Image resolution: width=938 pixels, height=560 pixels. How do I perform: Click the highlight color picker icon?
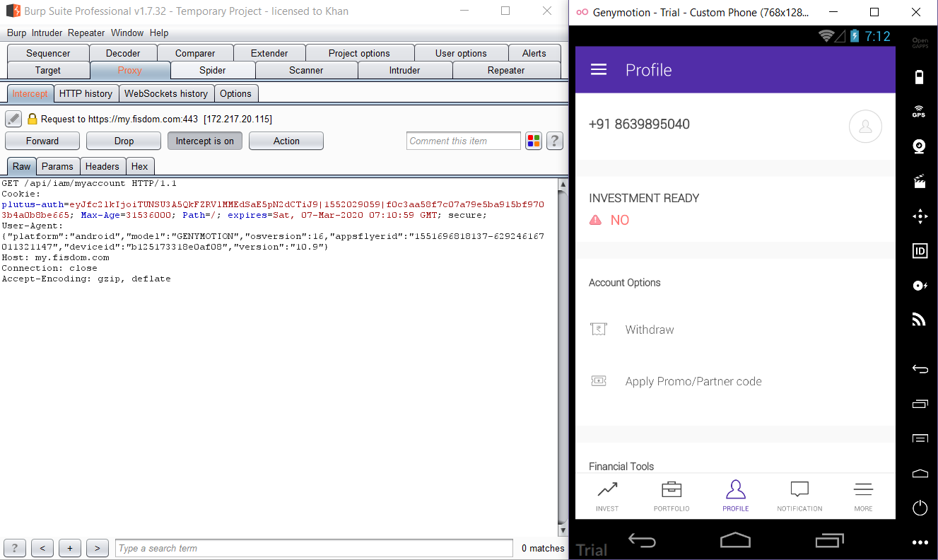pyautogui.click(x=534, y=141)
